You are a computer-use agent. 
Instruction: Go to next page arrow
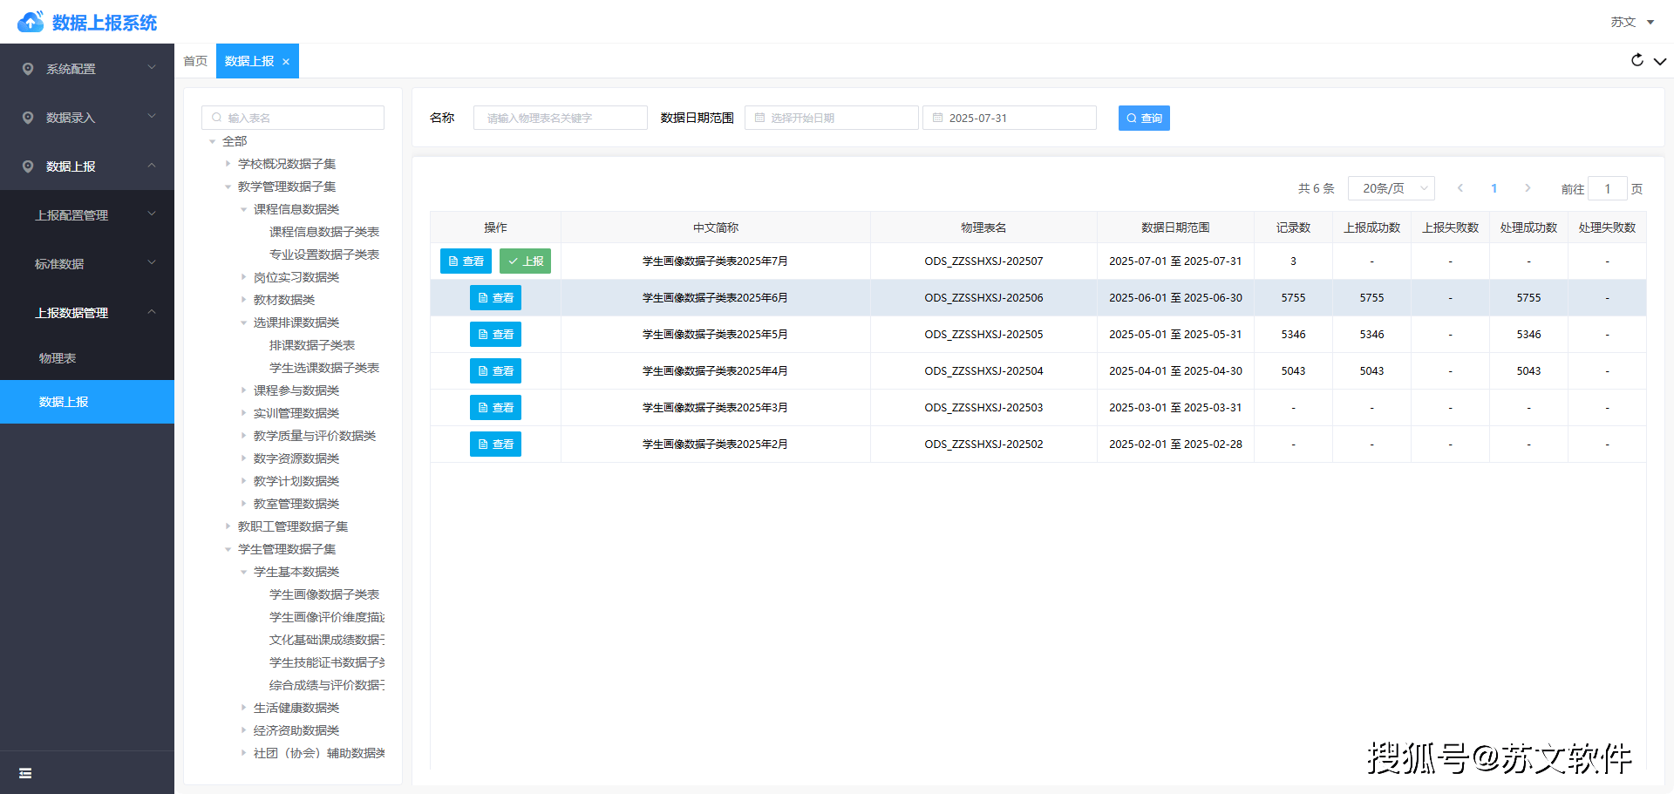coord(1528,188)
